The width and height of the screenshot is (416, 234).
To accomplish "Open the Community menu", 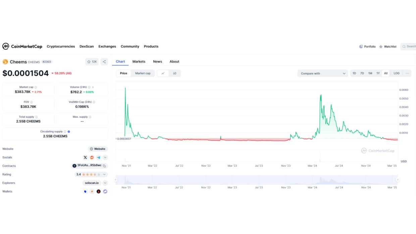I will point(130,47).
